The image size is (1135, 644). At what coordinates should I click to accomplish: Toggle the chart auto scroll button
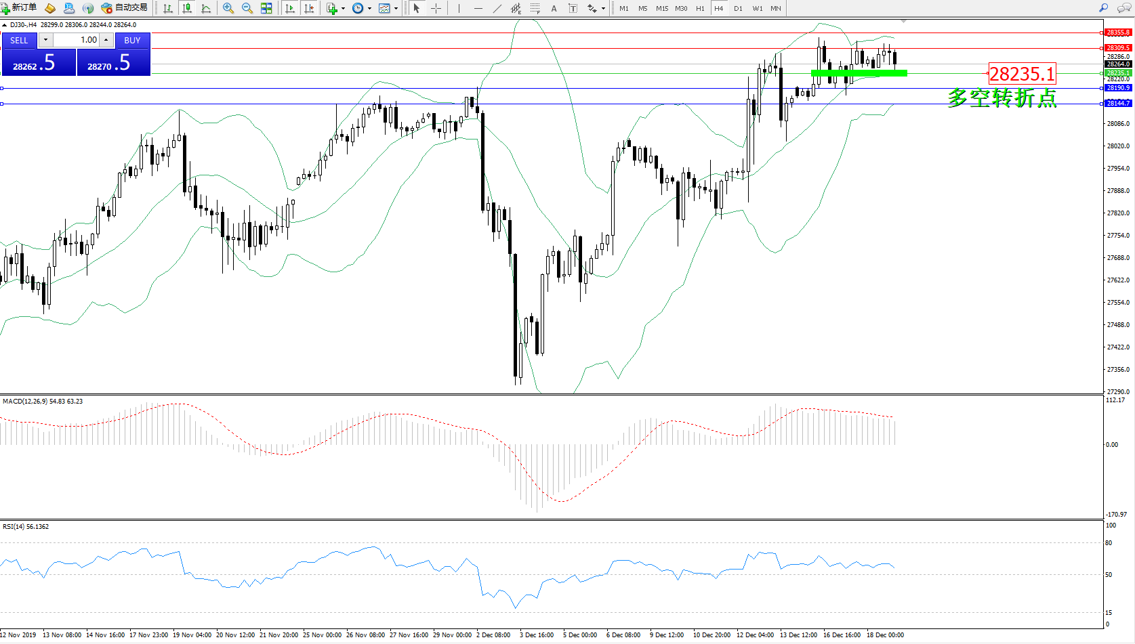click(x=290, y=8)
